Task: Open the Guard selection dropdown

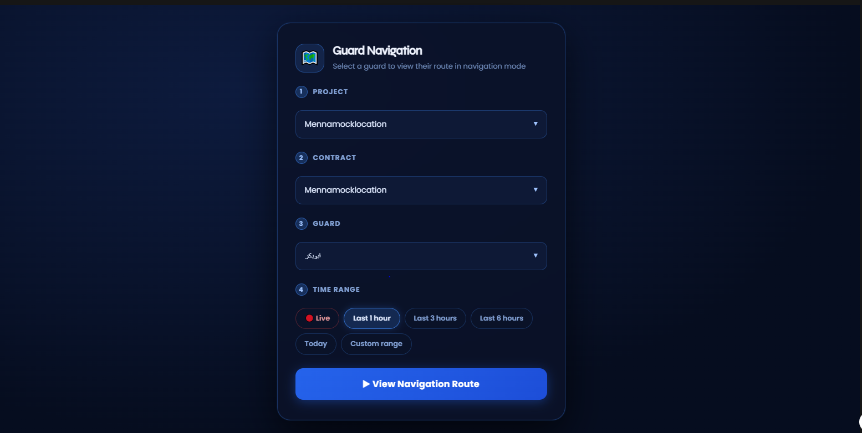Action: (x=421, y=256)
